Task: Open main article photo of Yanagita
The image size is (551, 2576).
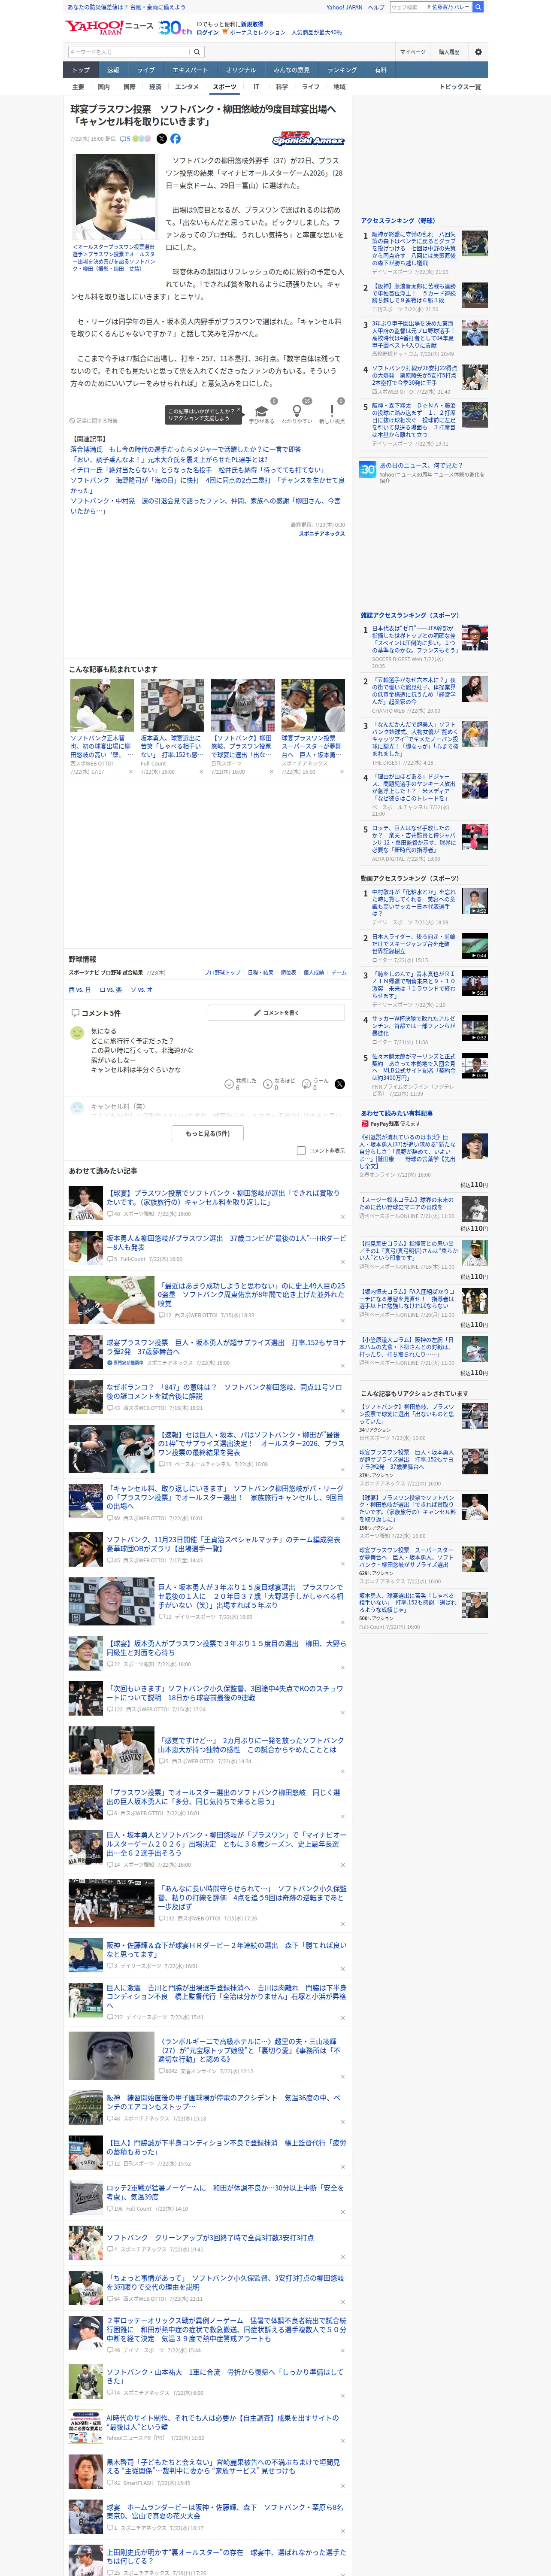Action: (115, 198)
